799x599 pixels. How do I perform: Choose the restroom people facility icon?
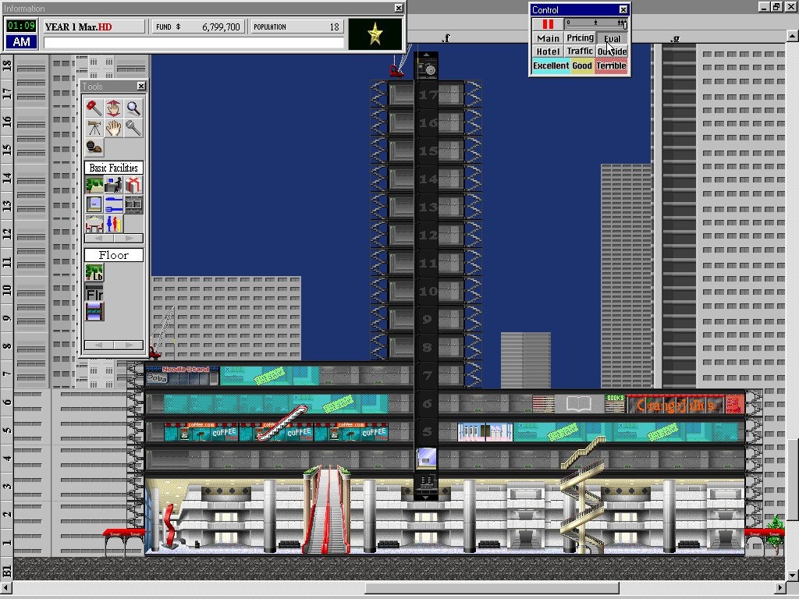pos(114,224)
